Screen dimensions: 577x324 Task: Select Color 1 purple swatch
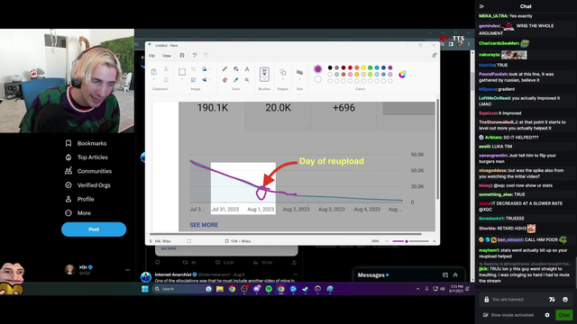point(318,68)
